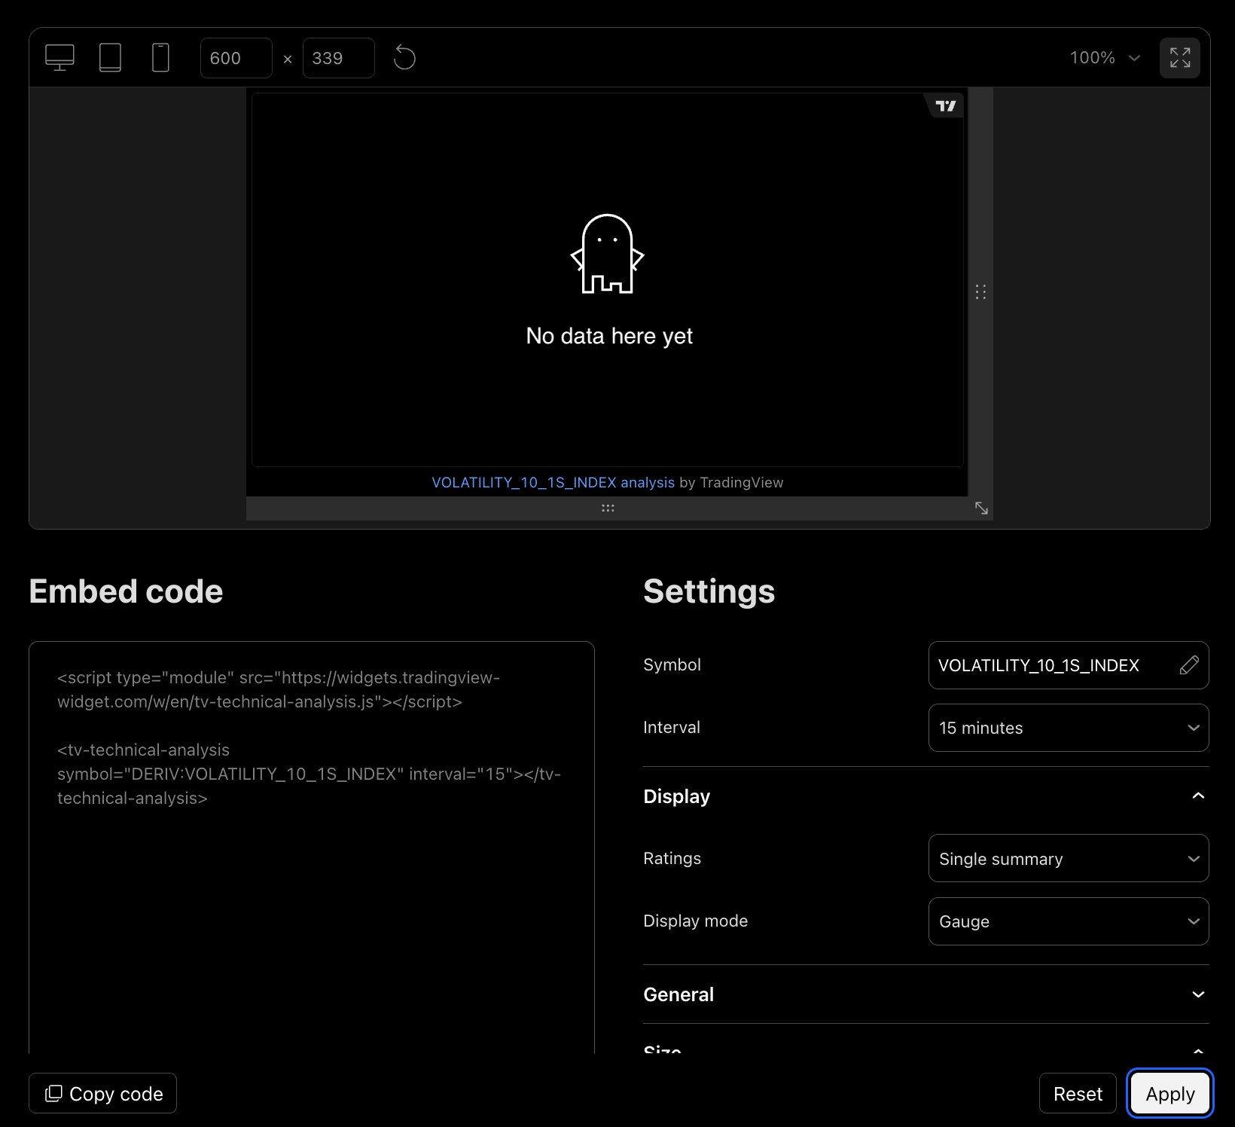The width and height of the screenshot is (1235, 1127).
Task: Click the Reset button
Action: pyautogui.click(x=1078, y=1093)
